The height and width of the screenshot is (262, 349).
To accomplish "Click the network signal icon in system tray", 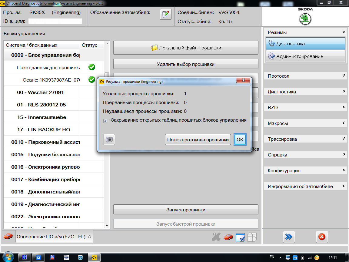I will pos(309,258).
